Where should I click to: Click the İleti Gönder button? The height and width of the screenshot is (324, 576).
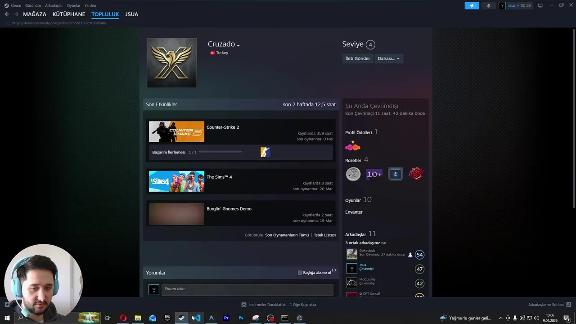point(358,58)
